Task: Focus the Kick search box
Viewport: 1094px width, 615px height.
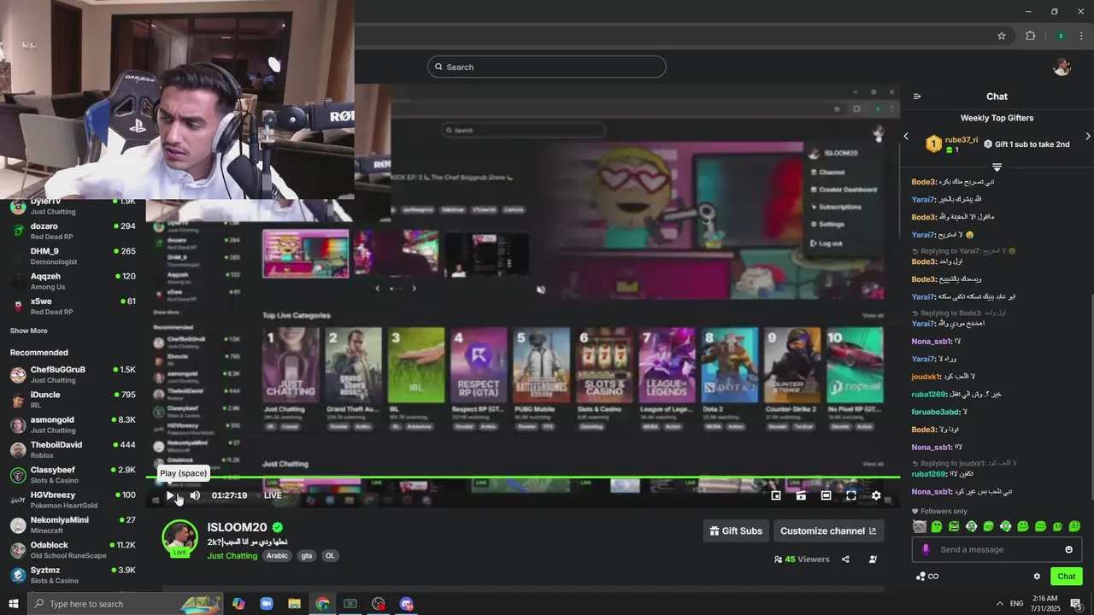Action: 547,67
